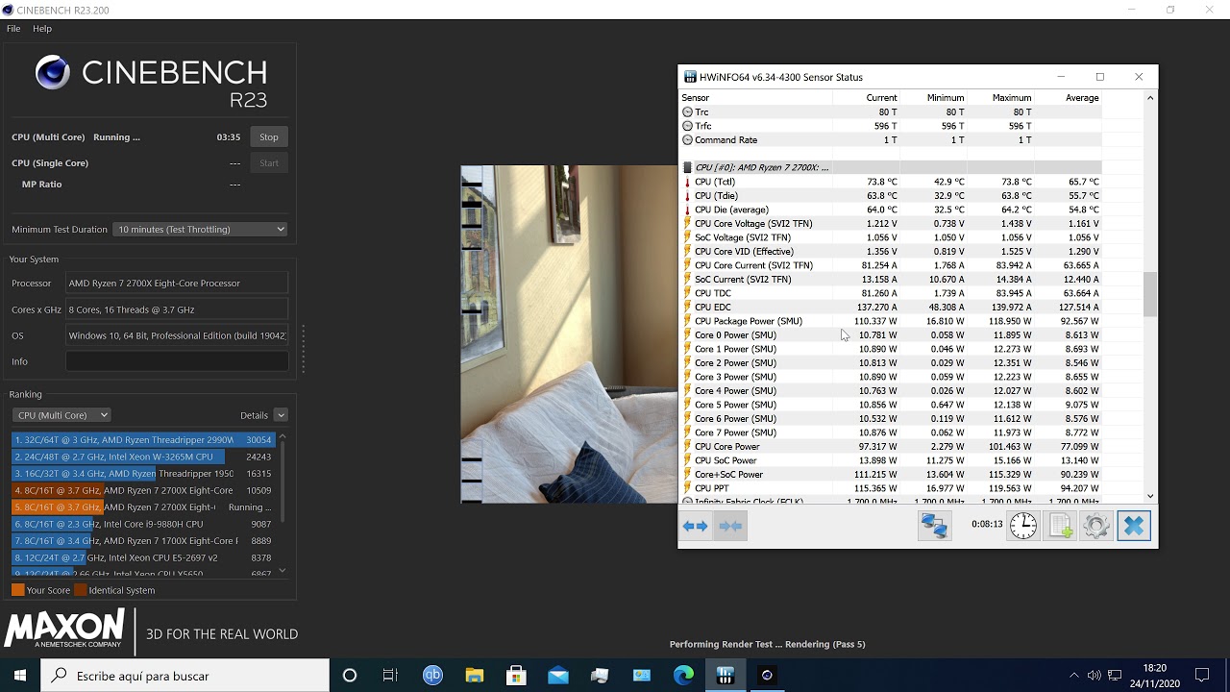Click Start for CPU Single Core
This screenshot has height=692, width=1230.
(269, 163)
